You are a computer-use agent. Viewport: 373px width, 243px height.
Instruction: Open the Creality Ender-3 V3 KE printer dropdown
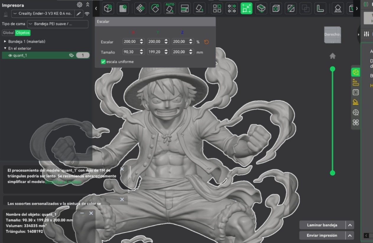tap(43, 14)
